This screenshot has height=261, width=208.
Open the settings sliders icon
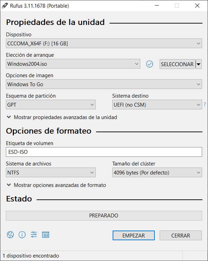(x=34, y=235)
